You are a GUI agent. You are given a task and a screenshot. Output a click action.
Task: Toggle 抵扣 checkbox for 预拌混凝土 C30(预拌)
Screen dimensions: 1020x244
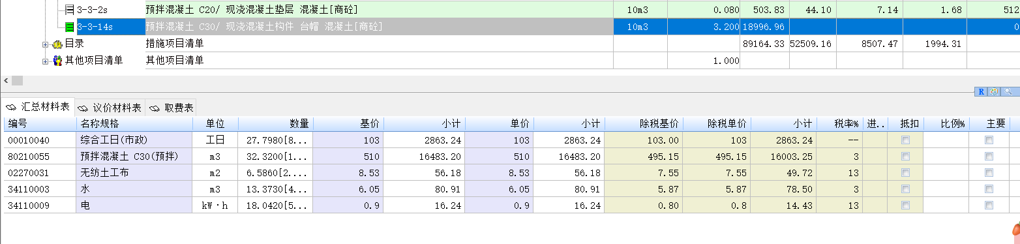point(905,157)
